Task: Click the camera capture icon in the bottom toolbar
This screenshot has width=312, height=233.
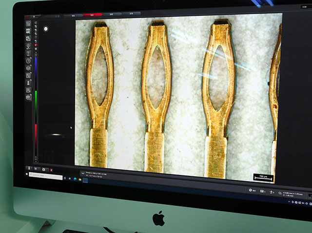Action: click(x=44, y=169)
